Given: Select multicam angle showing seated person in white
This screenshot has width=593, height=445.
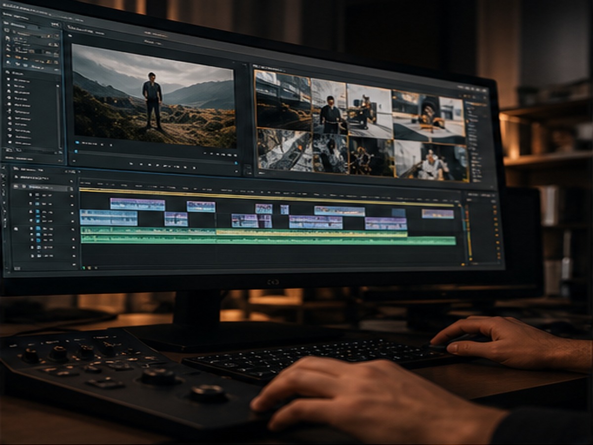Looking at the screenshot, I should point(431,161).
